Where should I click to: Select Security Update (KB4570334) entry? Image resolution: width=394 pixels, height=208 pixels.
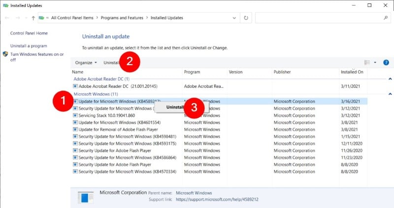[128, 172]
